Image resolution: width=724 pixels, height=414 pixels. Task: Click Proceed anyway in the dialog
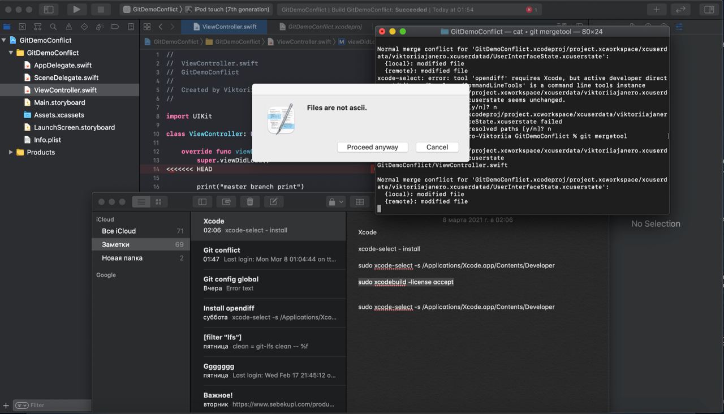pos(373,147)
